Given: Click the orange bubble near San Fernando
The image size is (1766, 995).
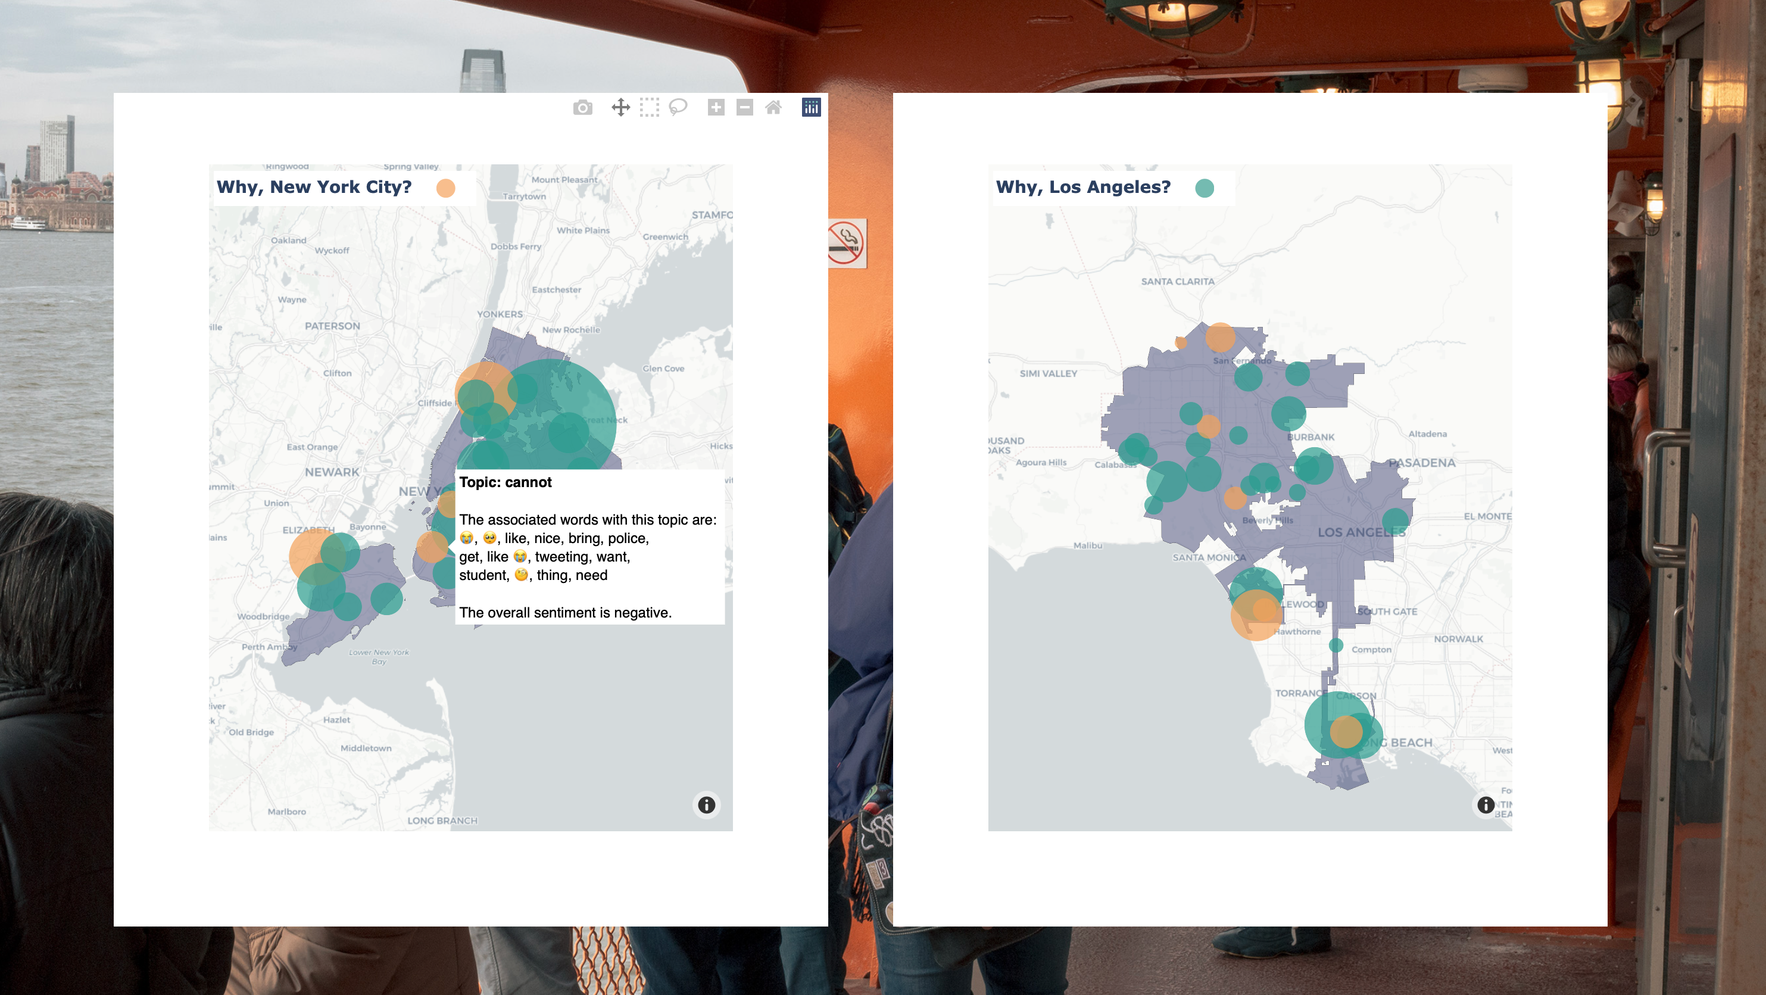Looking at the screenshot, I should (1220, 338).
